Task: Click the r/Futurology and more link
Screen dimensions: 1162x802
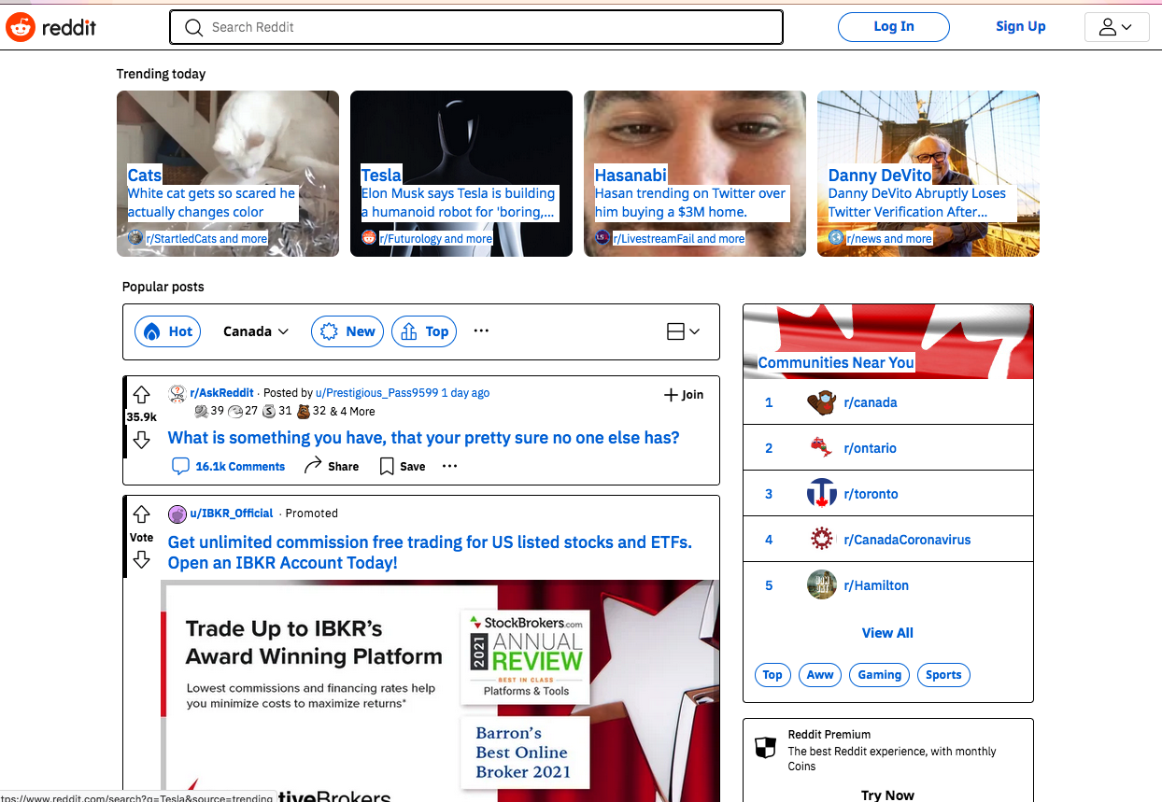Action: pos(435,239)
